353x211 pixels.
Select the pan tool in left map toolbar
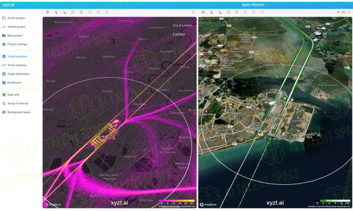(48, 12)
